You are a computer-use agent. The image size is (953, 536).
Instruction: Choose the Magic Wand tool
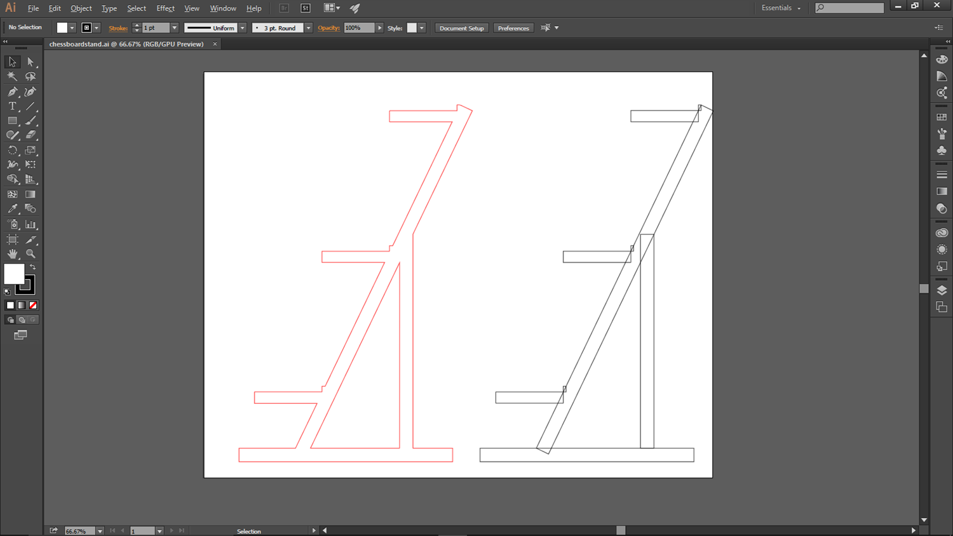point(12,76)
